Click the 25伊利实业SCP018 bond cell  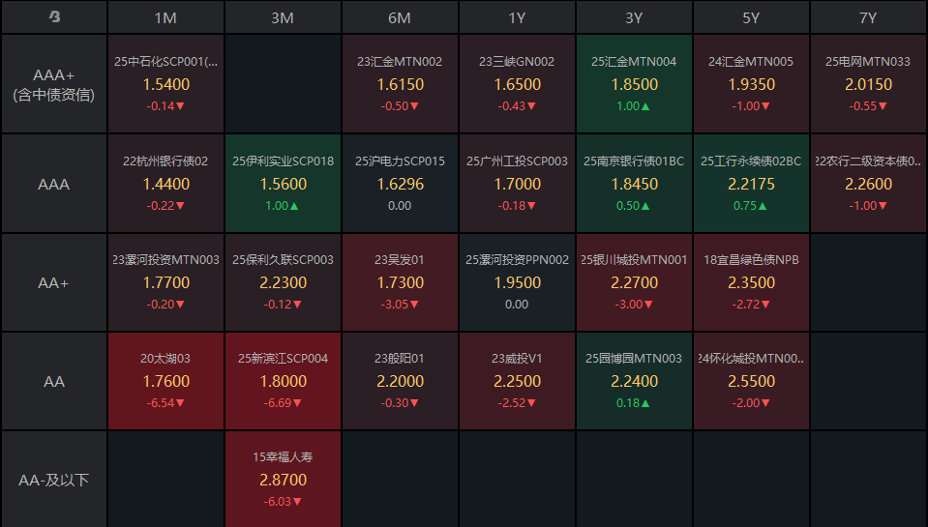tap(283, 183)
